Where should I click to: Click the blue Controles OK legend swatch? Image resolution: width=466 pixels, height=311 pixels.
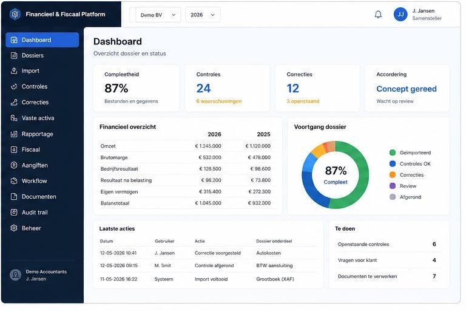point(393,163)
